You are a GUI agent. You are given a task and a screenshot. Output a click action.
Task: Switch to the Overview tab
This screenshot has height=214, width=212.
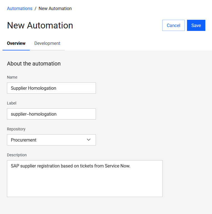[16, 43]
